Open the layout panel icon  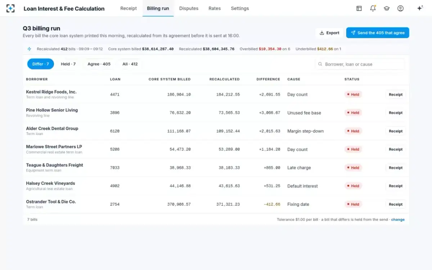click(359, 8)
